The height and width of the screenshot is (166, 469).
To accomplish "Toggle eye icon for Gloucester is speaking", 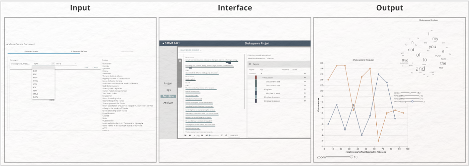I will [305, 82].
